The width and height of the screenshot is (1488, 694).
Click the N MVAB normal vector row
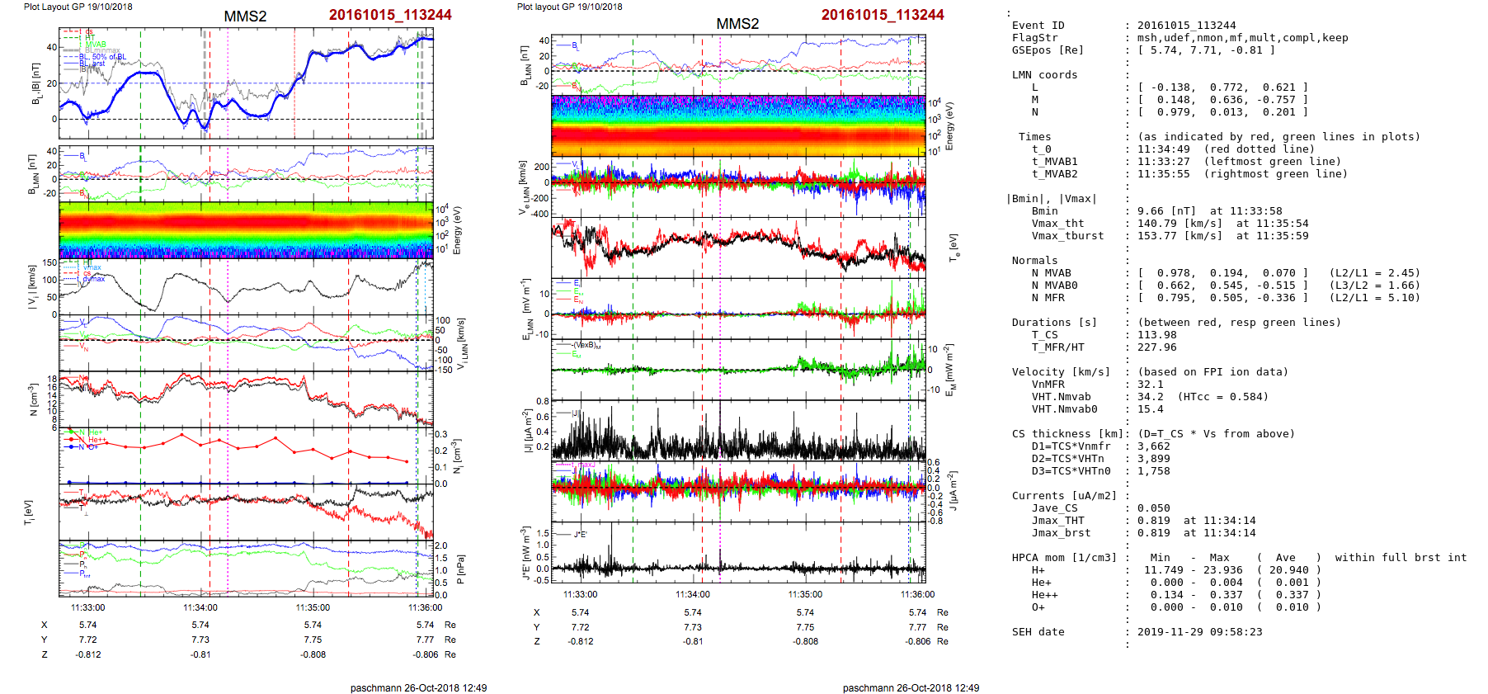click(x=1221, y=273)
